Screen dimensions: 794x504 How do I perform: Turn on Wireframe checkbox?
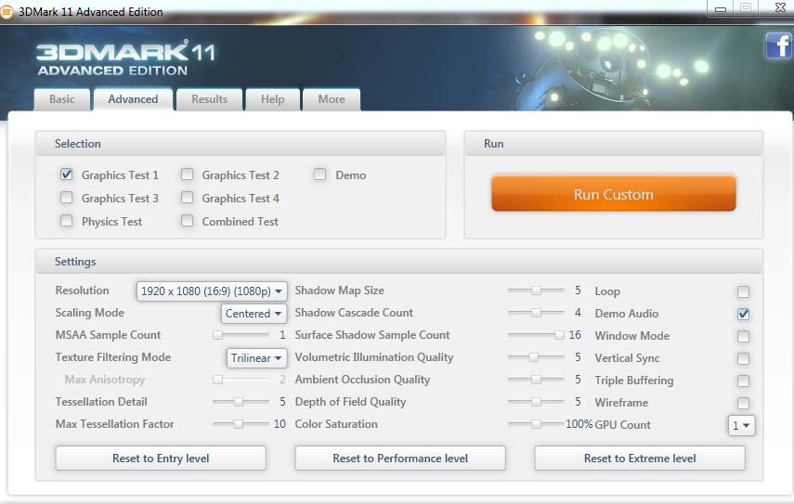click(x=743, y=404)
